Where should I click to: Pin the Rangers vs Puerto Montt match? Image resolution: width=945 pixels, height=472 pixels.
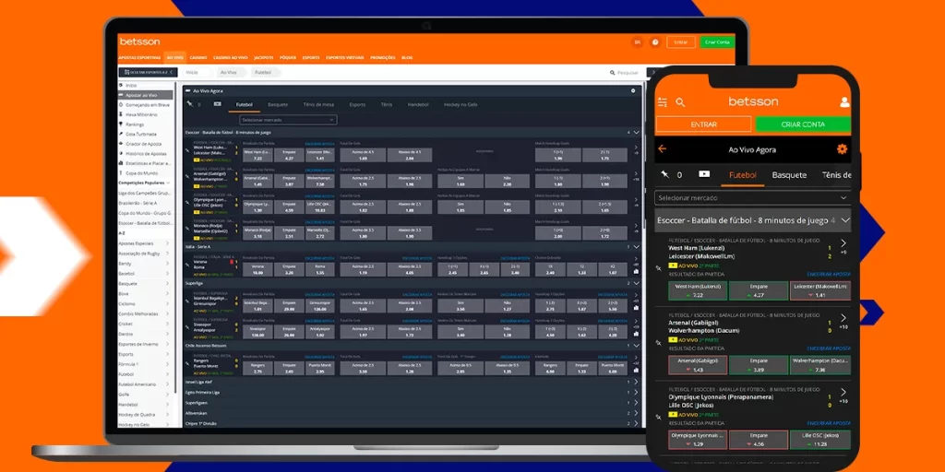pos(187,363)
